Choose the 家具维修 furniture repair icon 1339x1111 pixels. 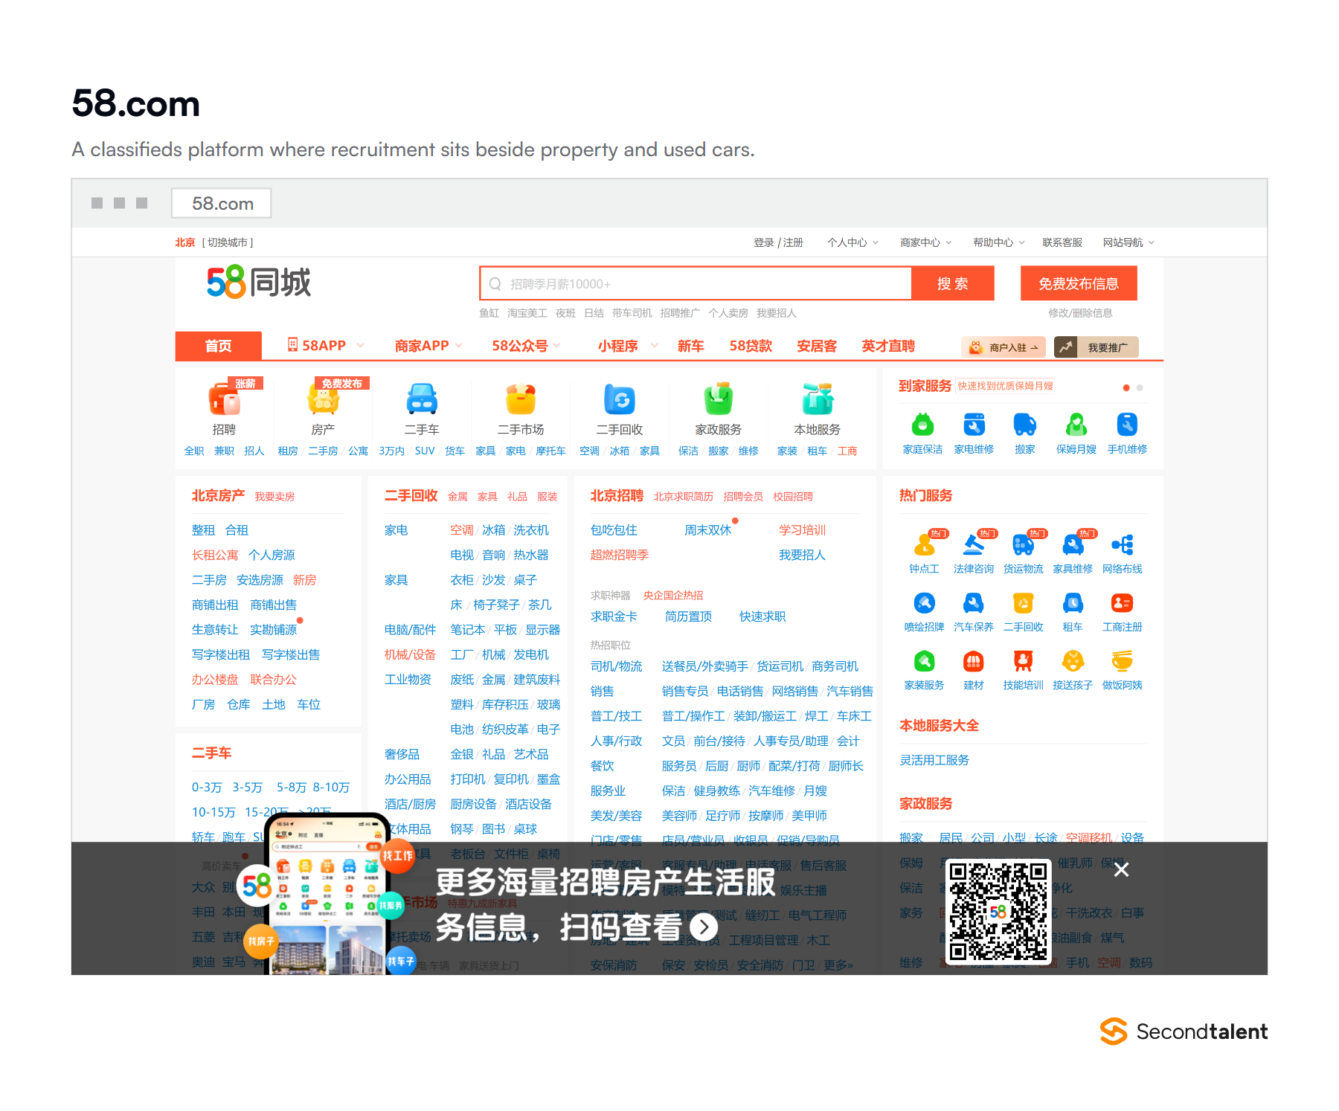coord(1073,544)
